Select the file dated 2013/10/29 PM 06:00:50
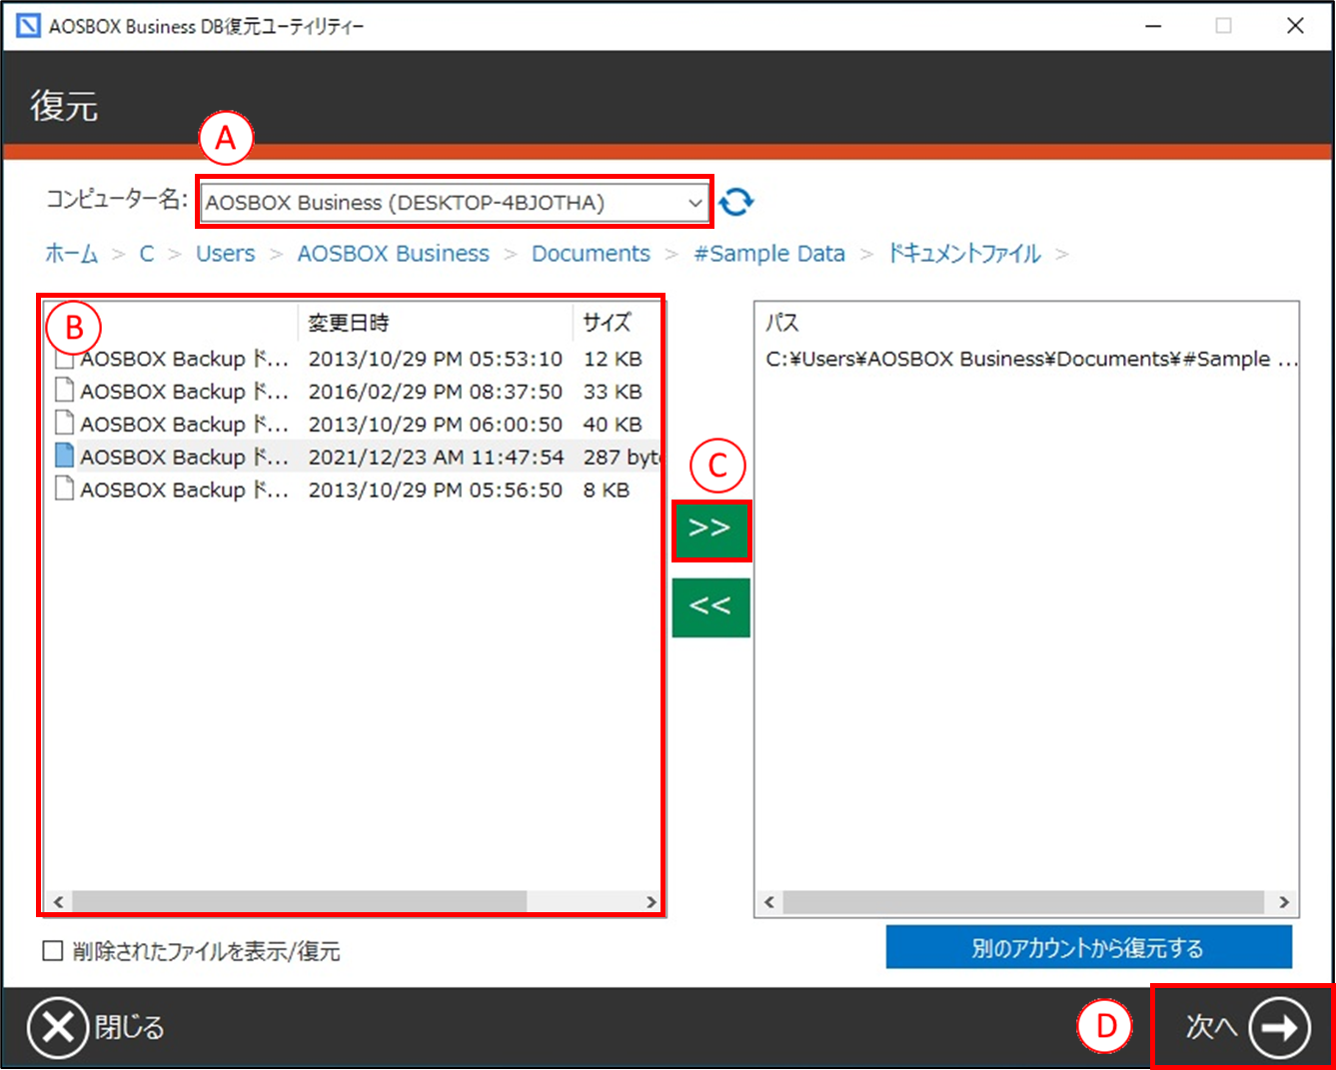 click(354, 425)
